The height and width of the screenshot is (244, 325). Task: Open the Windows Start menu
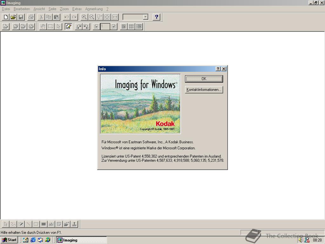coord(9,240)
